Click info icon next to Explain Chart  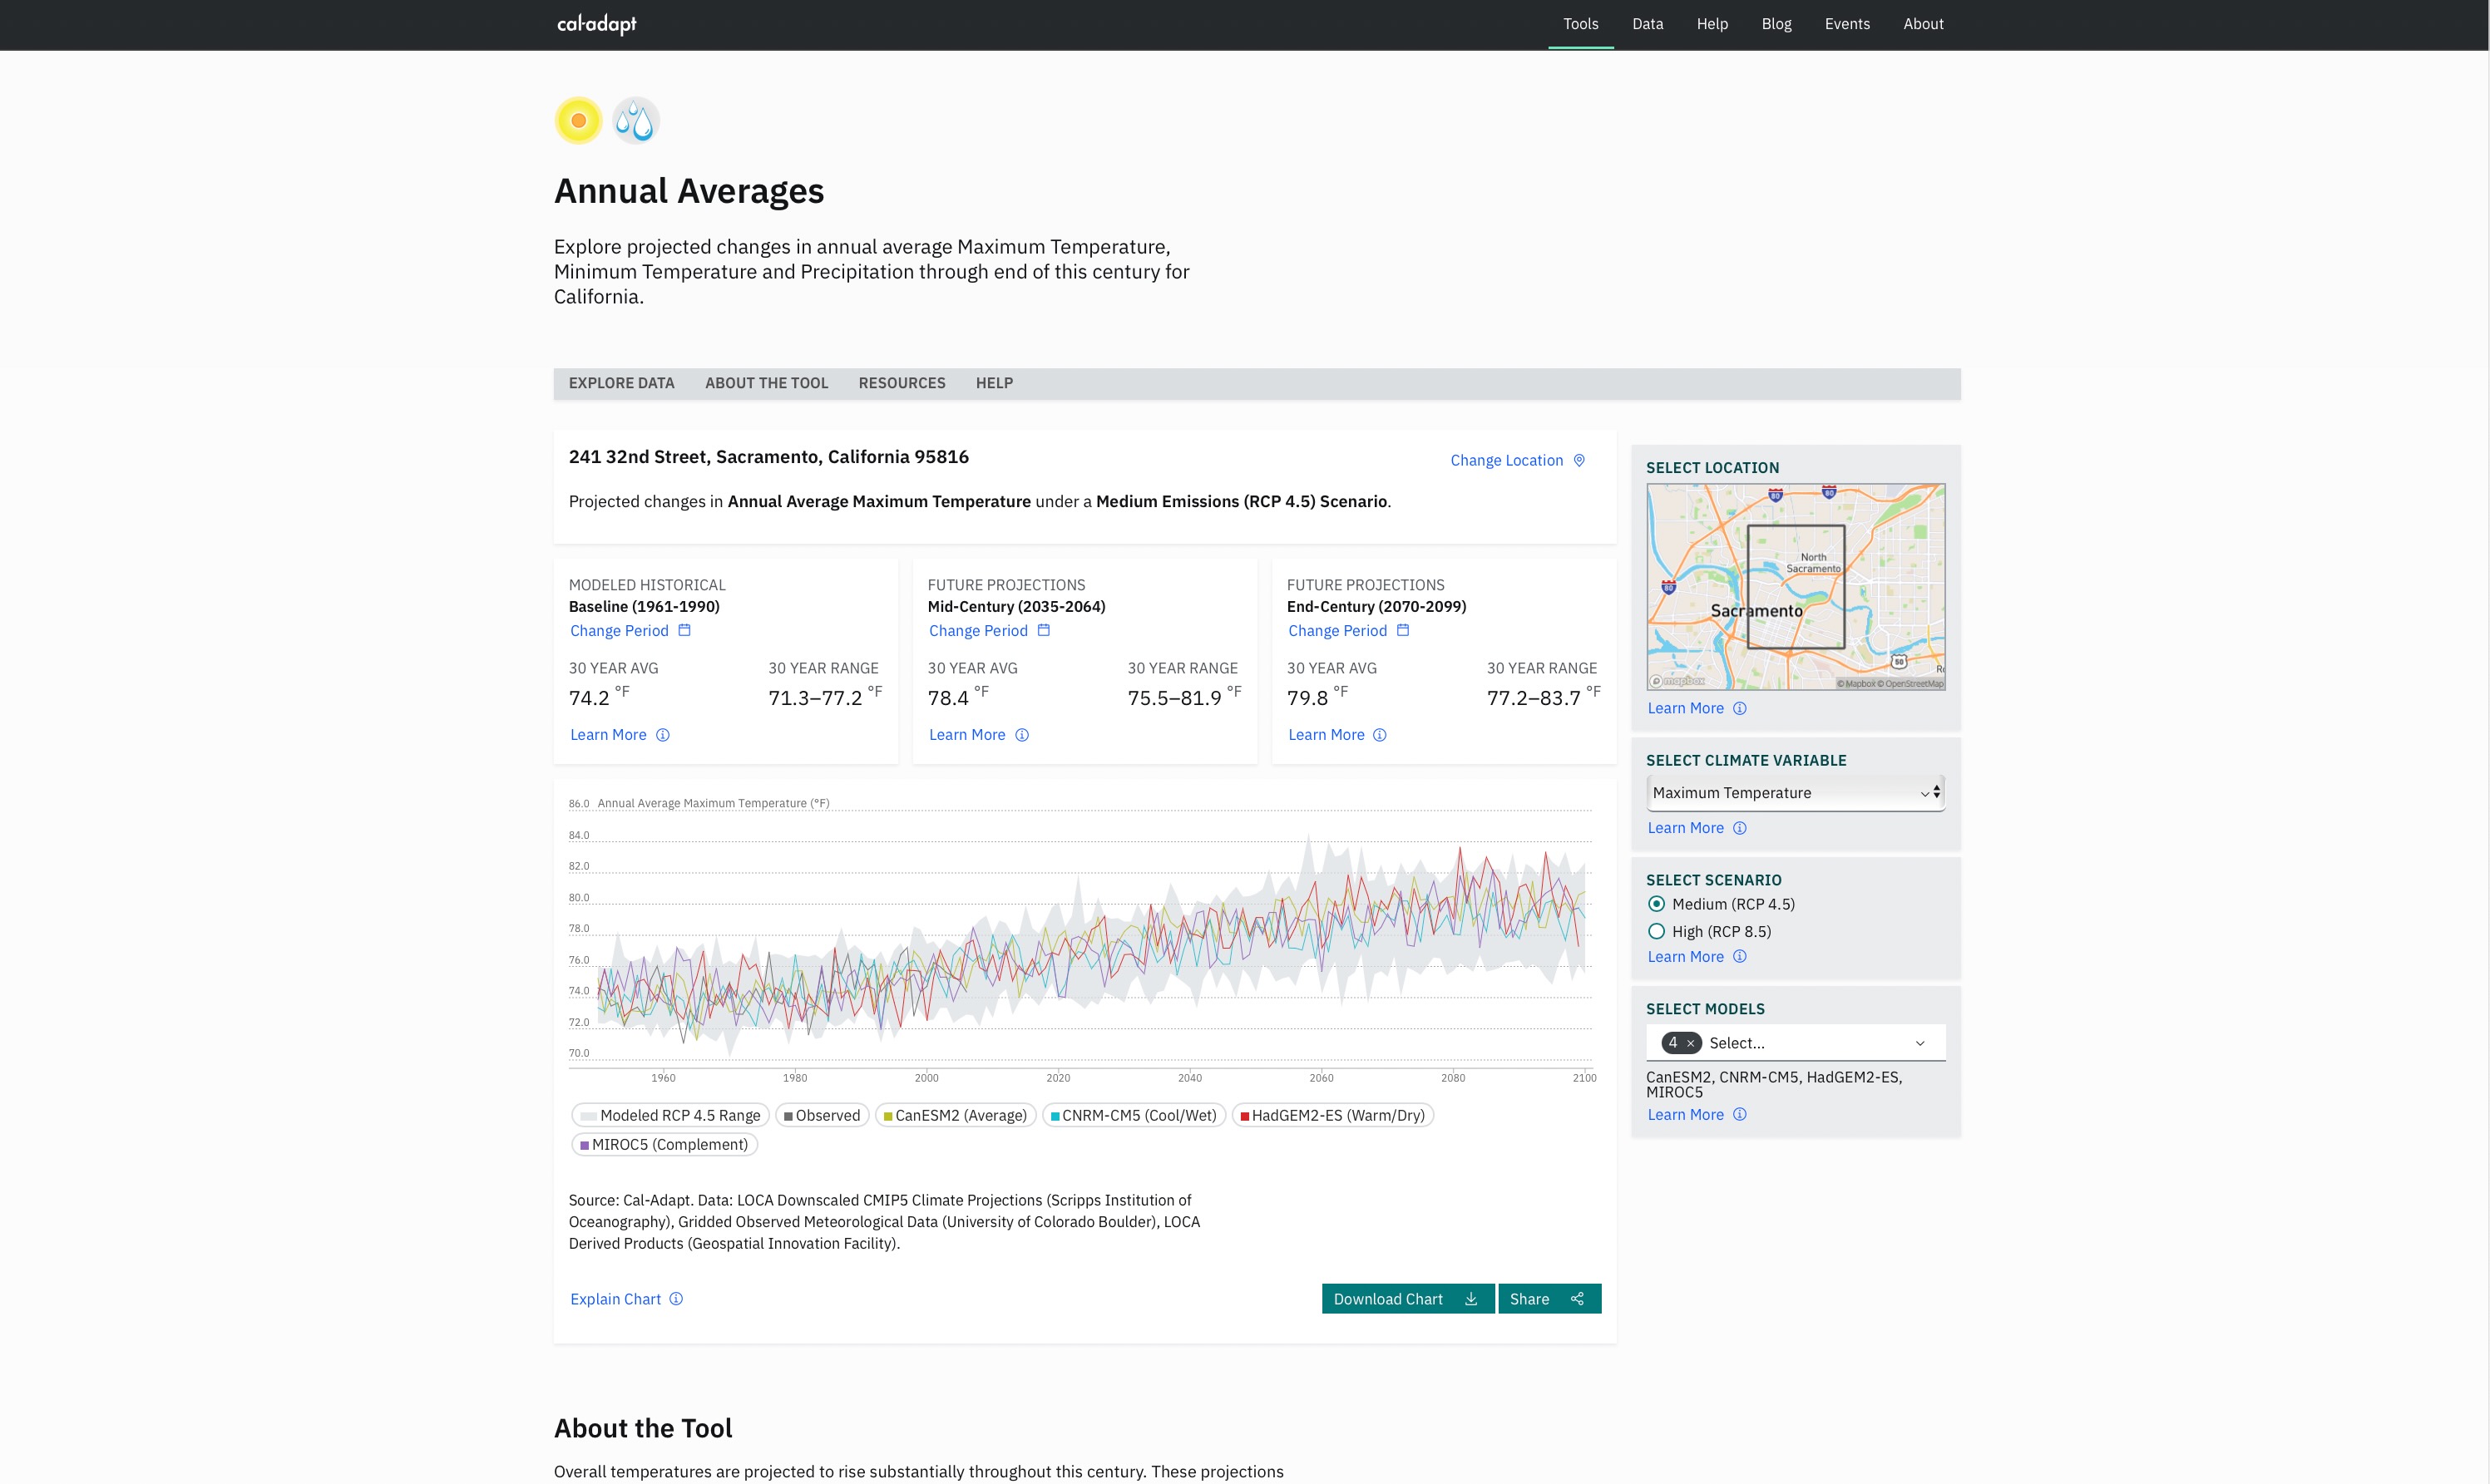(676, 1299)
